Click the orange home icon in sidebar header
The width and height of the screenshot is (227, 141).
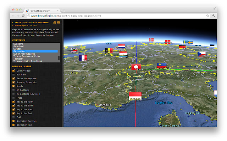coord(55,22)
